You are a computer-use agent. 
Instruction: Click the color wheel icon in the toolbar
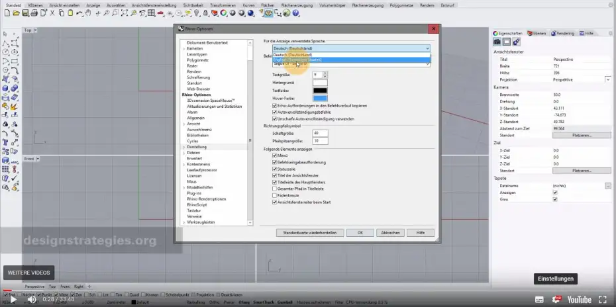[x=223, y=13]
